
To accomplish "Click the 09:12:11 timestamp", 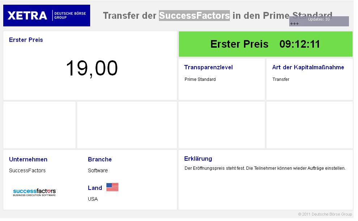I will tap(300, 44).
